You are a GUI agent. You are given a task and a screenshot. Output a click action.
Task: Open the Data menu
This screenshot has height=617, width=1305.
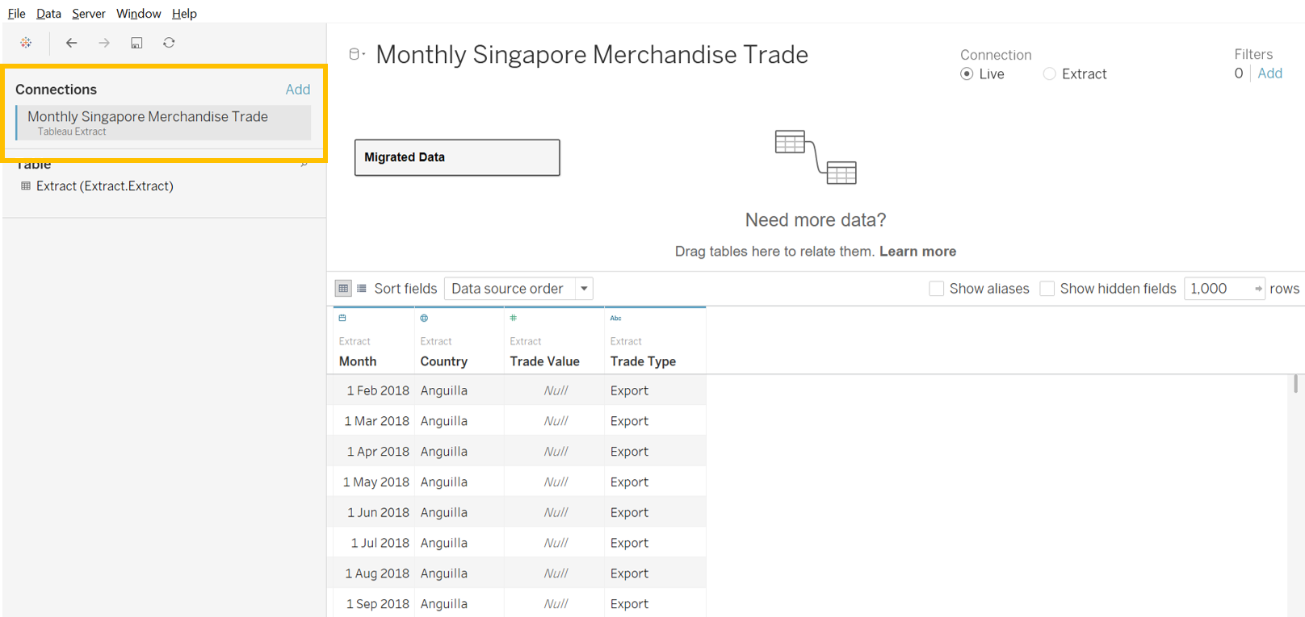click(x=48, y=14)
